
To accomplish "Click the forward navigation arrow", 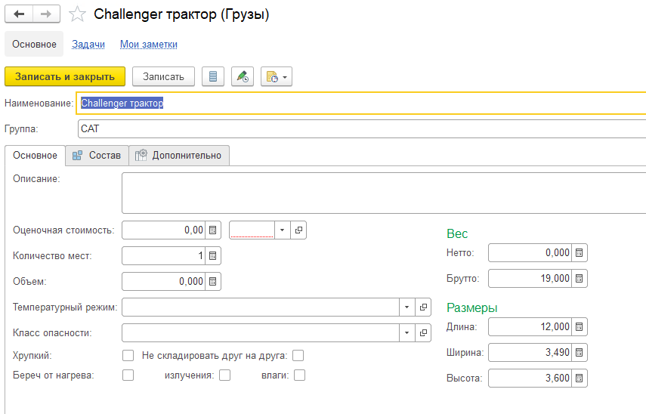I will pyautogui.click(x=46, y=14).
